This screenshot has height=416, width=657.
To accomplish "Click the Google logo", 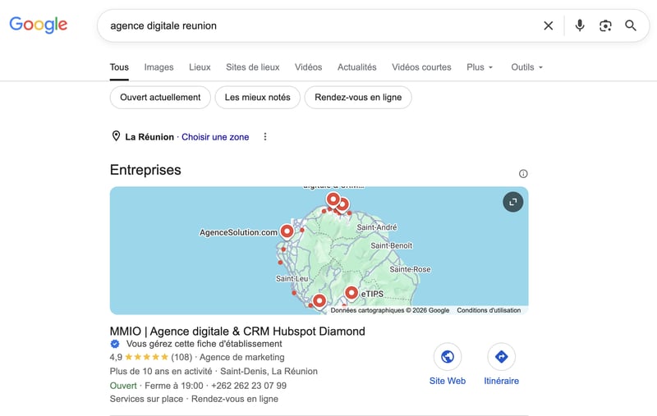I will click(x=38, y=25).
